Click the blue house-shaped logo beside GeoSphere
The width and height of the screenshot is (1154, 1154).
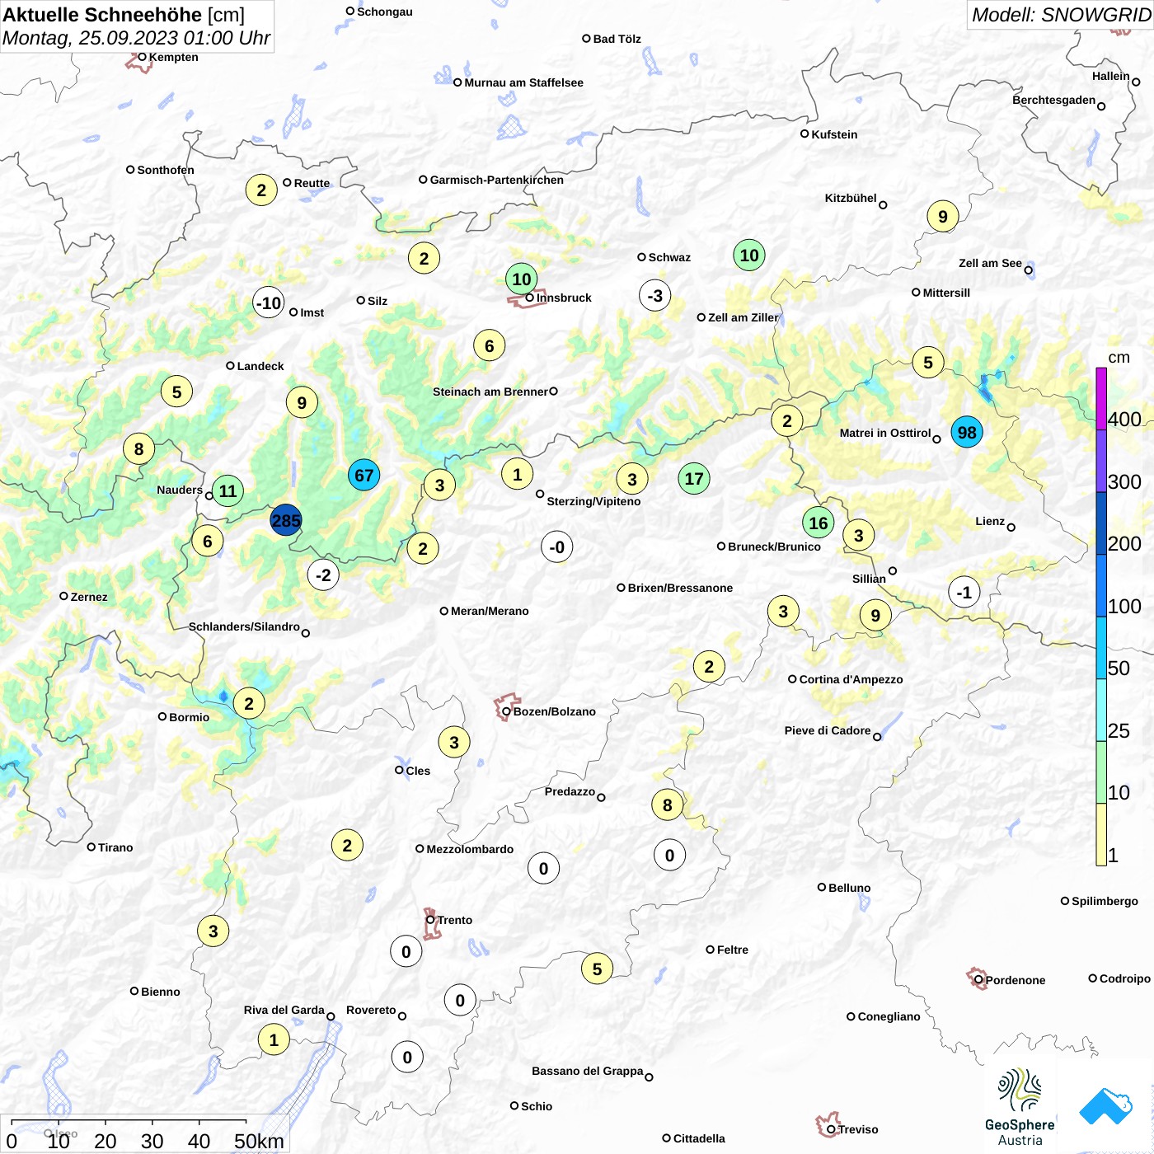click(1106, 1106)
